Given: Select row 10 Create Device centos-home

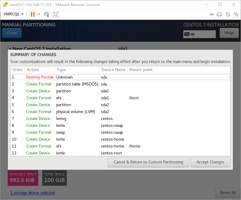Looking at the screenshot, I should pos(120,139).
